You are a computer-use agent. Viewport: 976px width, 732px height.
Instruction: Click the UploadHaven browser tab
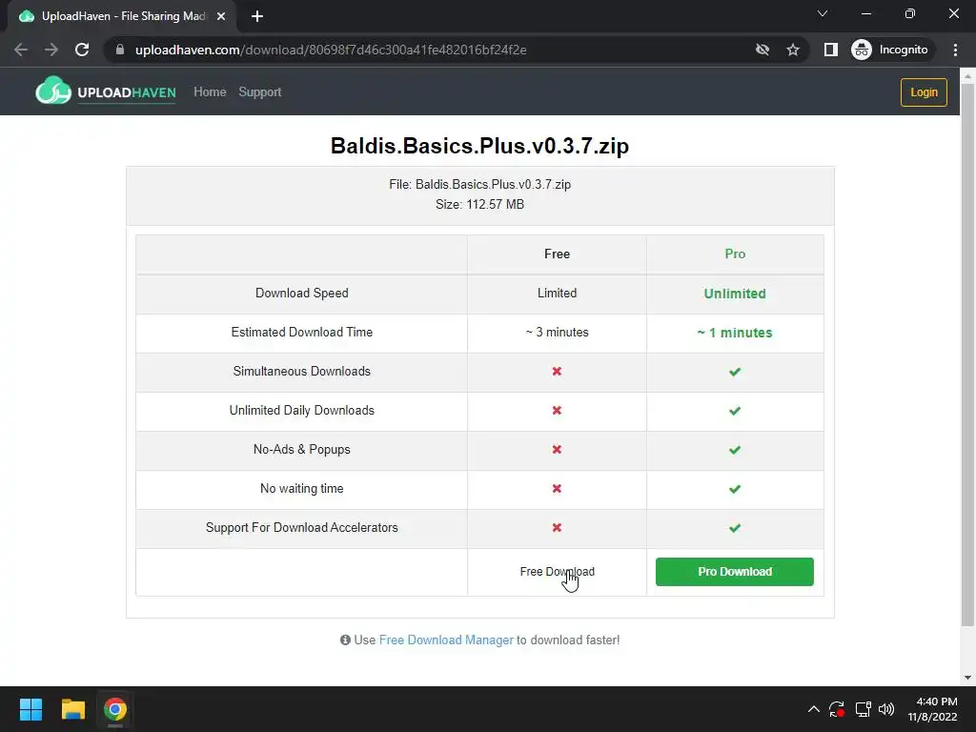(x=122, y=16)
